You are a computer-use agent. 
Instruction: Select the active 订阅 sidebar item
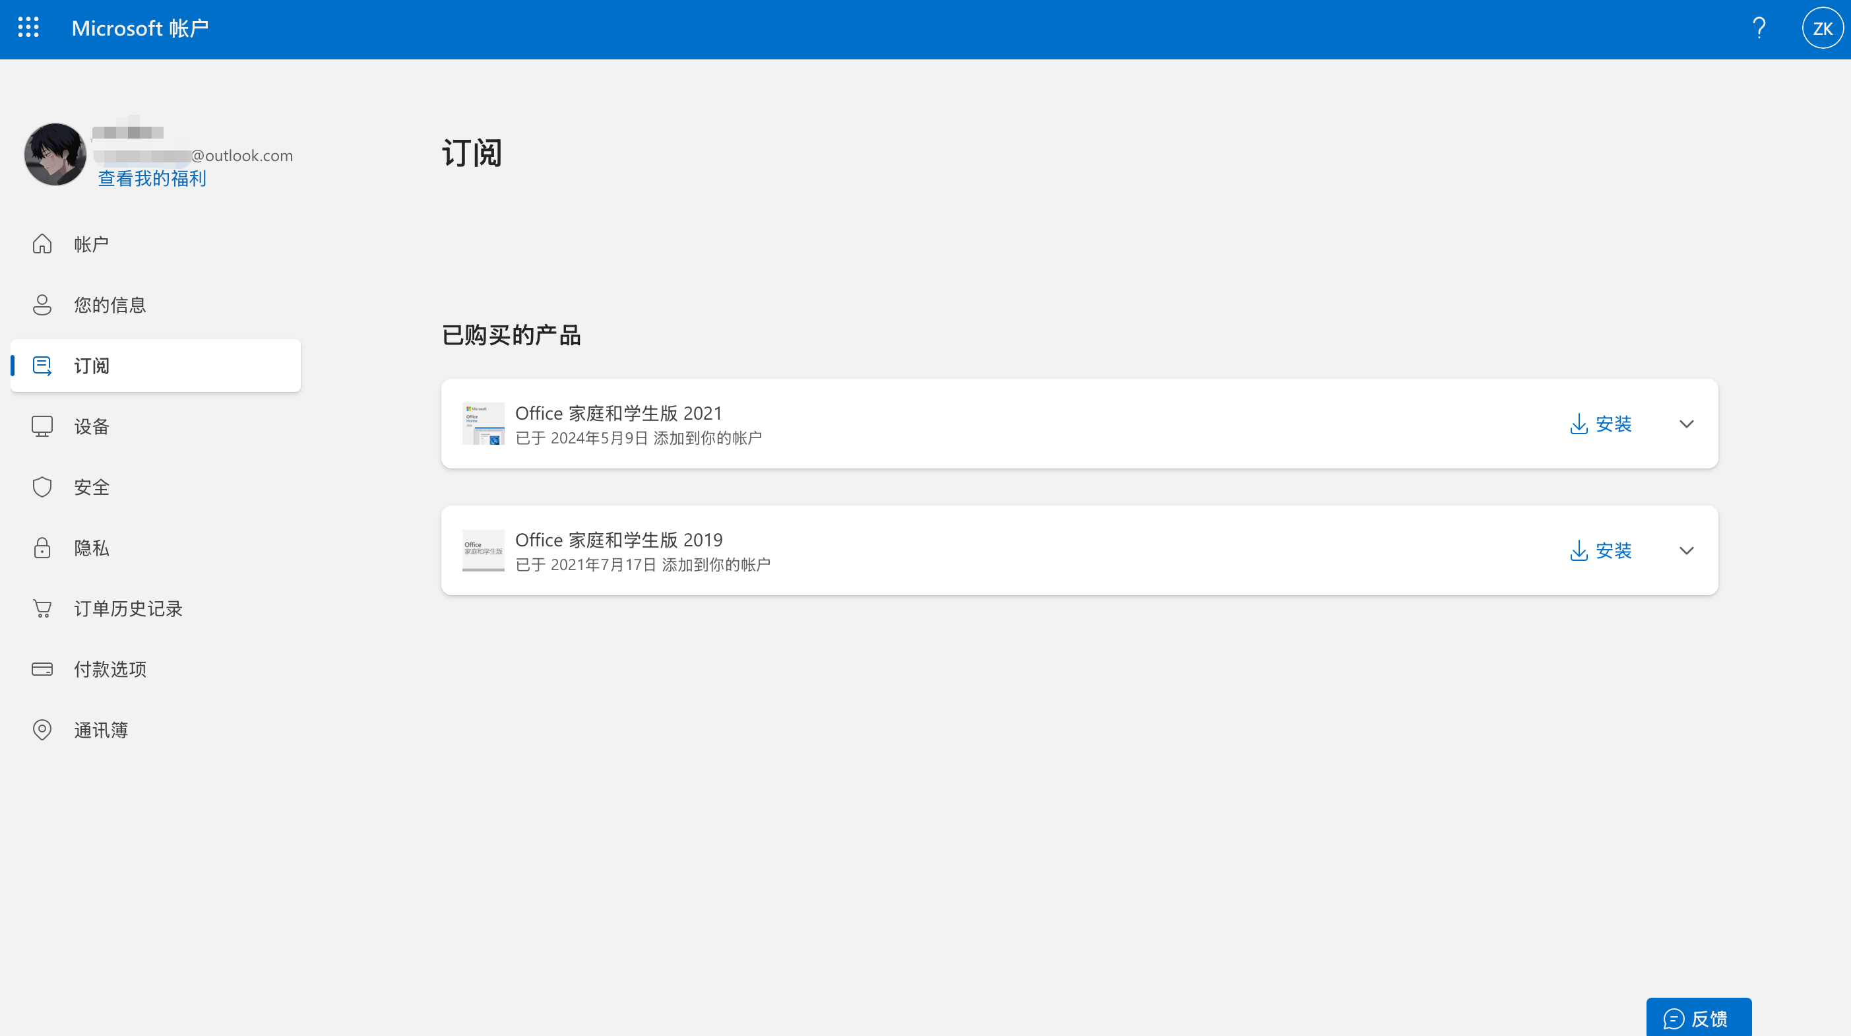pyautogui.click(x=155, y=365)
